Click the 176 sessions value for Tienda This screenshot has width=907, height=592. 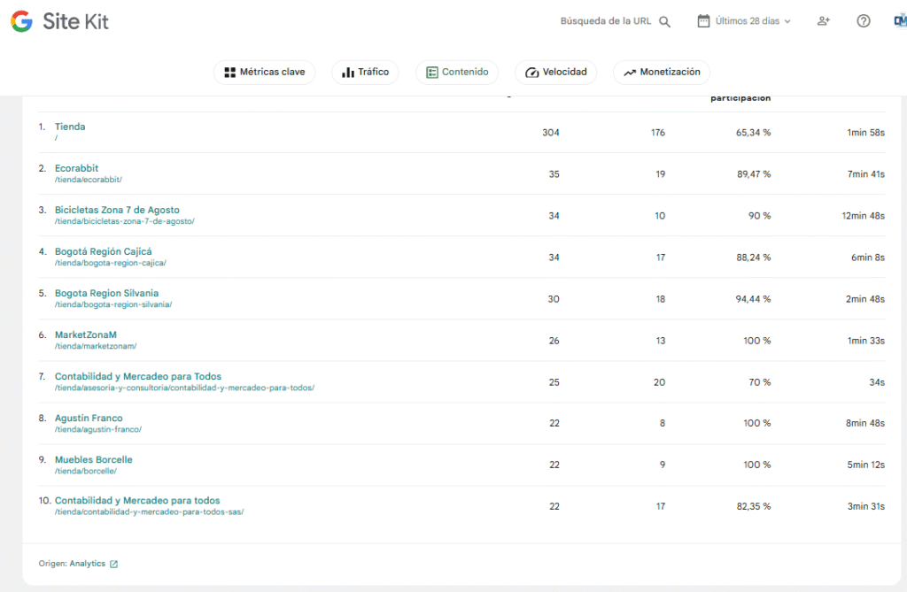pyautogui.click(x=658, y=133)
